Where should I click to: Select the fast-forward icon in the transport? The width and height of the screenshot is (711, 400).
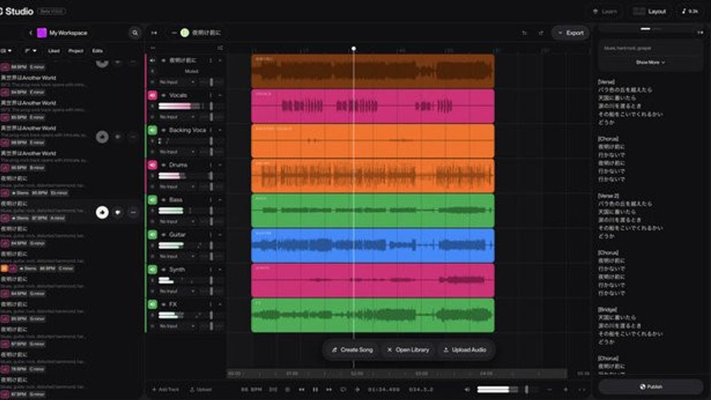(x=329, y=390)
